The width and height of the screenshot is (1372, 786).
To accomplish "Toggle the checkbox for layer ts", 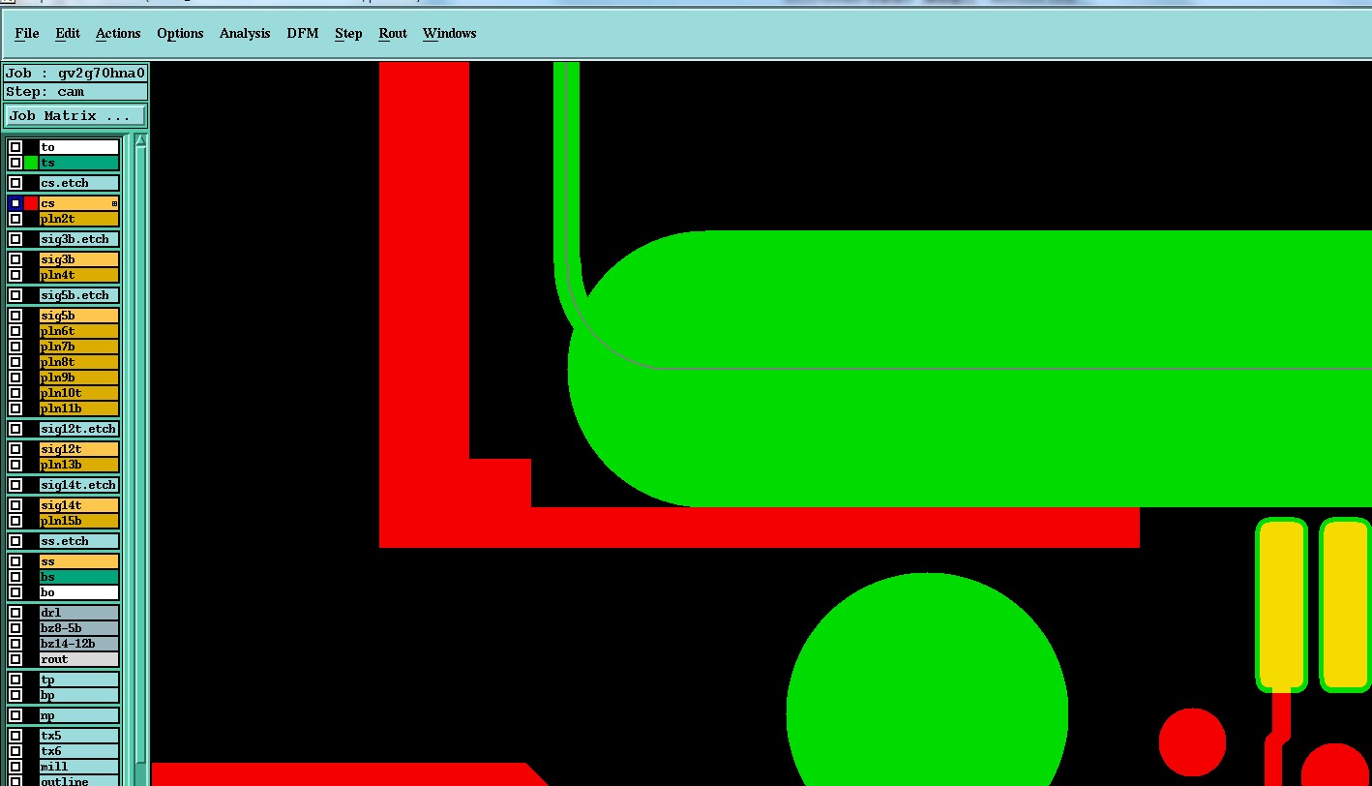I will (x=15, y=163).
